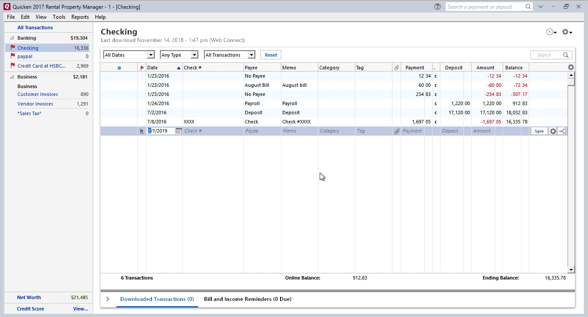Click the Credit Score link
Viewport: 588px width, 317px height.
30,309
